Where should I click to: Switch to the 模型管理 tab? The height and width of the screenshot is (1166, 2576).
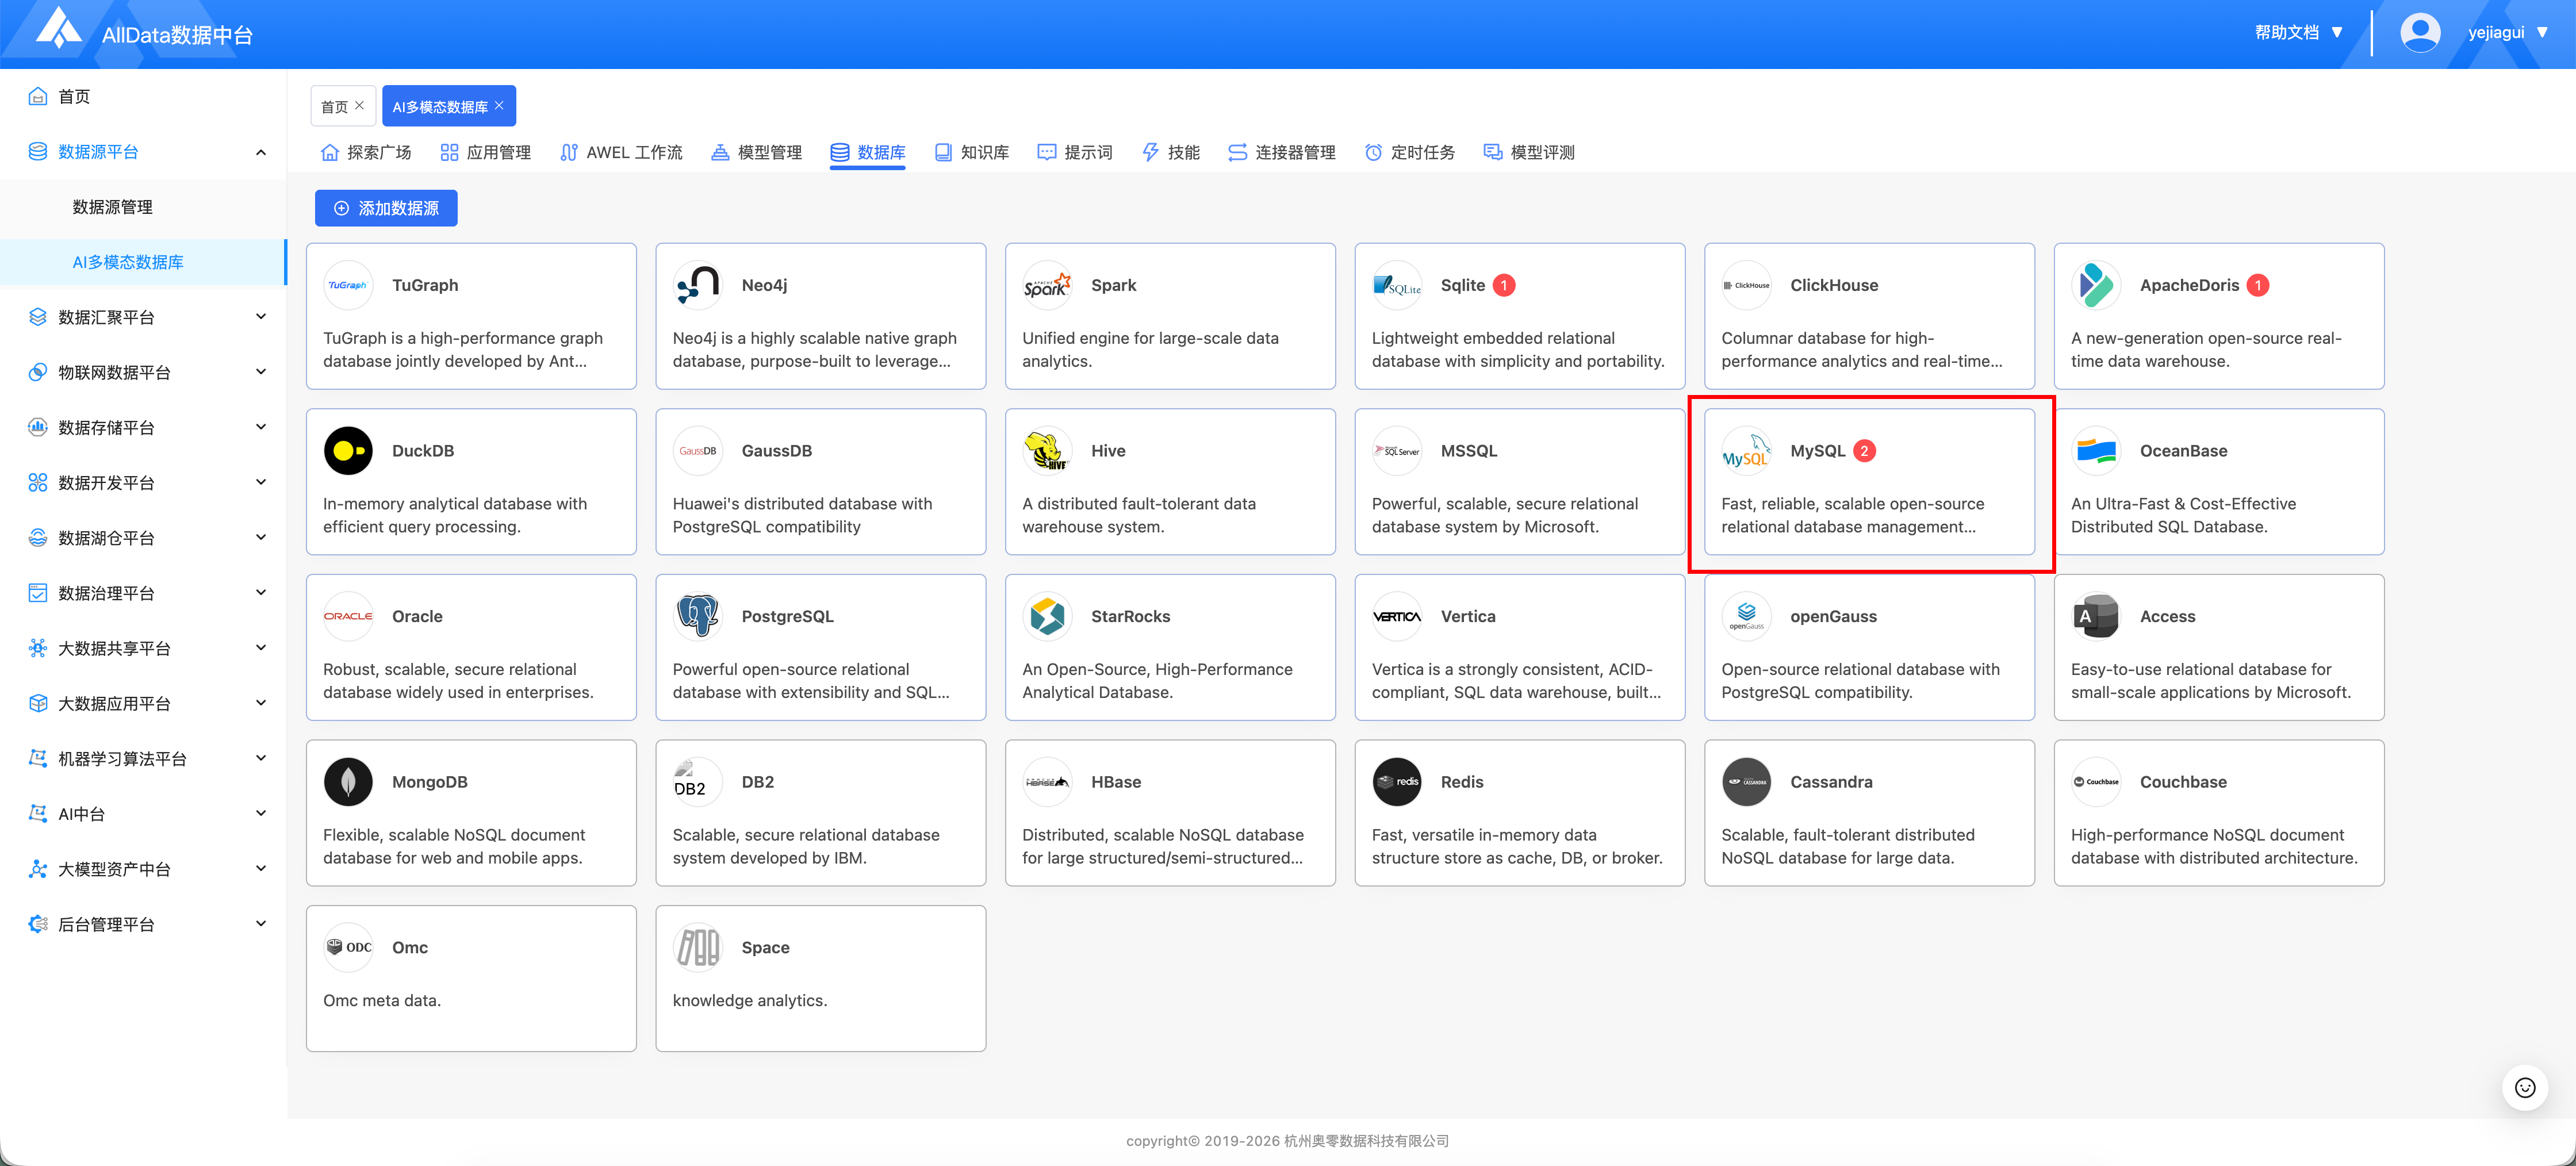pos(756,153)
